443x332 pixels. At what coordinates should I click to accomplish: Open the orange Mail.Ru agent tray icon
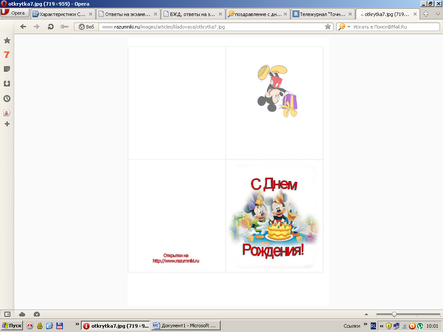click(x=412, y=326)
